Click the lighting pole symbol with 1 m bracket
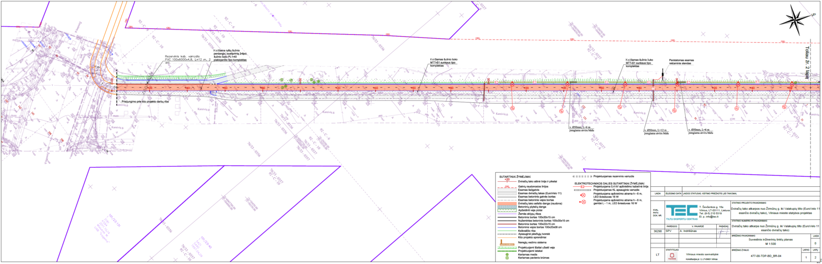Viewport: 822px width, 264px height. [x=583, y=202]
